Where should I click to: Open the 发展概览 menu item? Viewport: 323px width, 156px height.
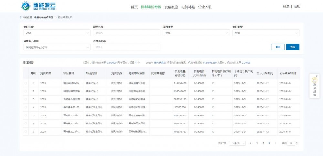(171, 7)
